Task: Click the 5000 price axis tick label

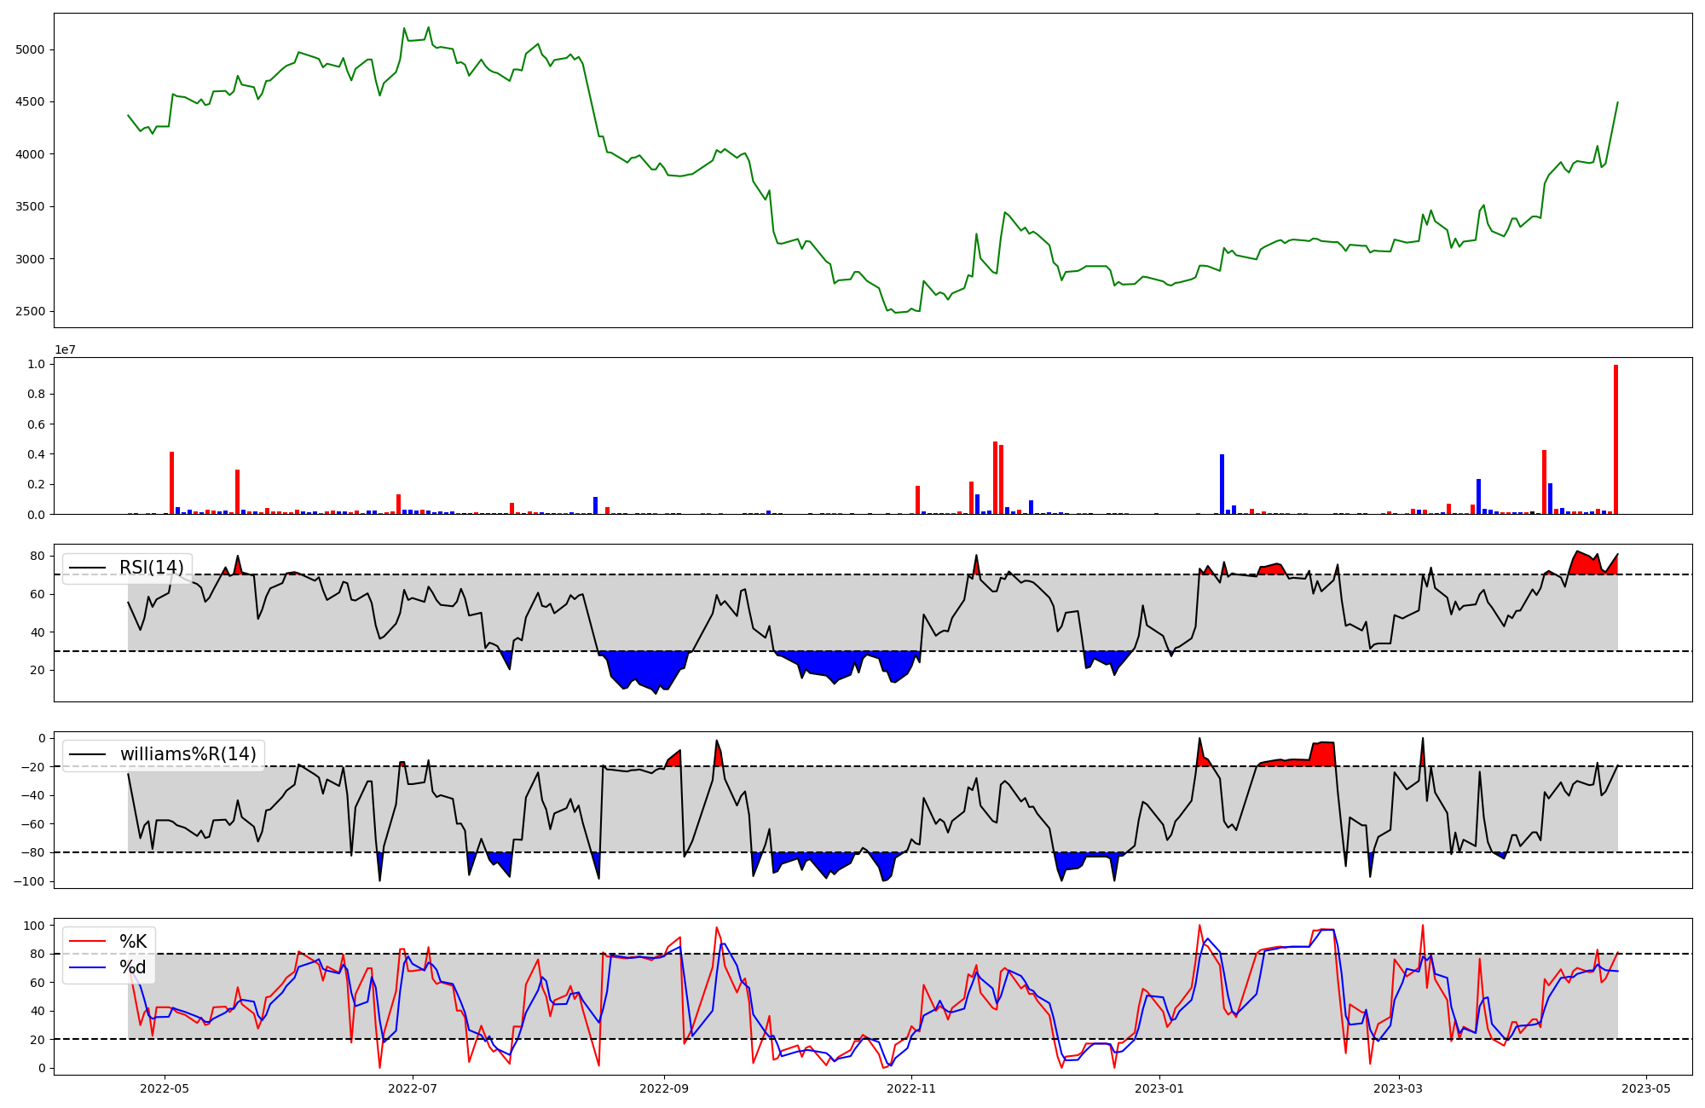Action: 30,49
